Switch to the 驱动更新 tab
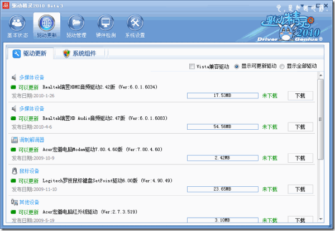Viewport: 335px width, 231px height. (30, 54)
